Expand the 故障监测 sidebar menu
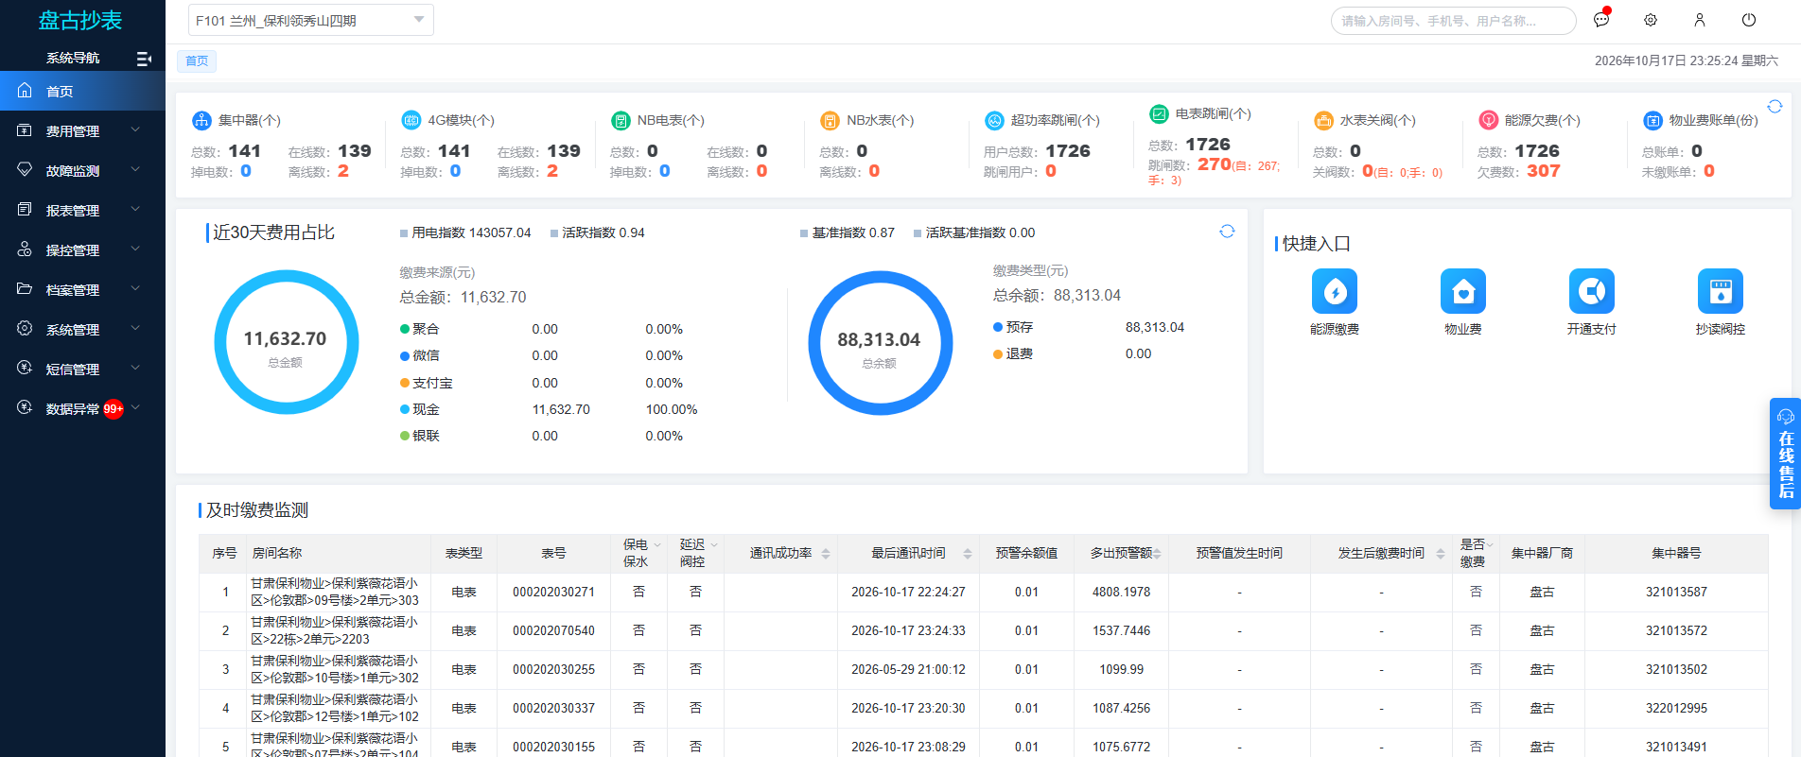 click(x=82, y=170)
